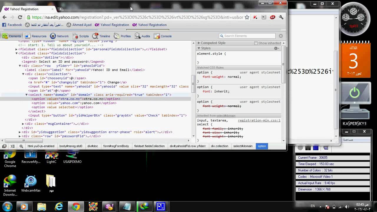This screenshot has width=377, height=212.
Task: Click the Windows Start orb
Action: (x=7, y=206)
